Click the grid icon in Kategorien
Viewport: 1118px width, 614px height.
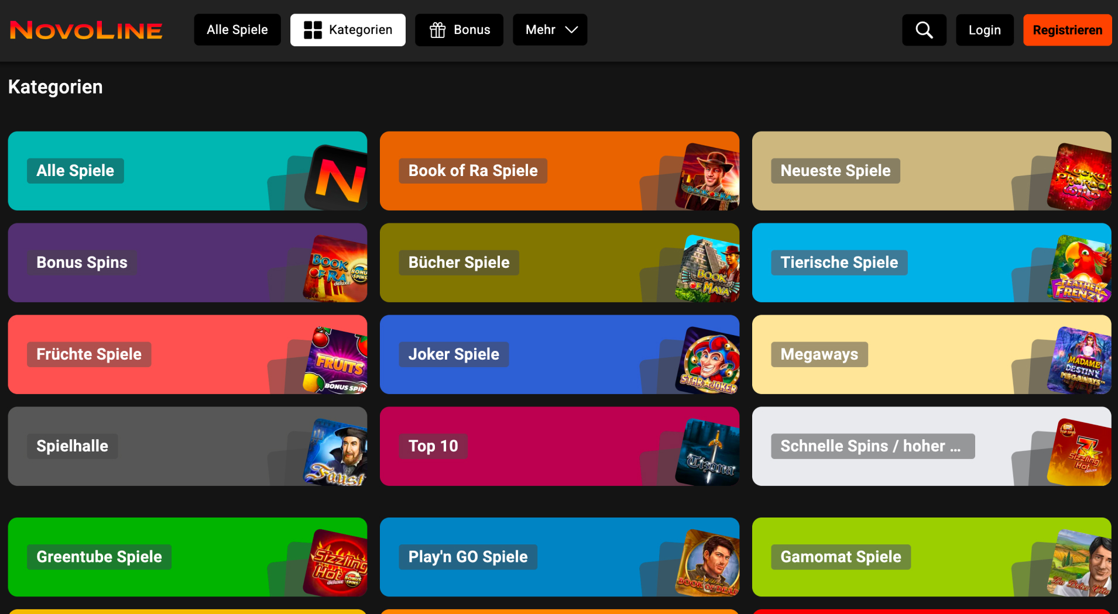[x=313, y=30]
